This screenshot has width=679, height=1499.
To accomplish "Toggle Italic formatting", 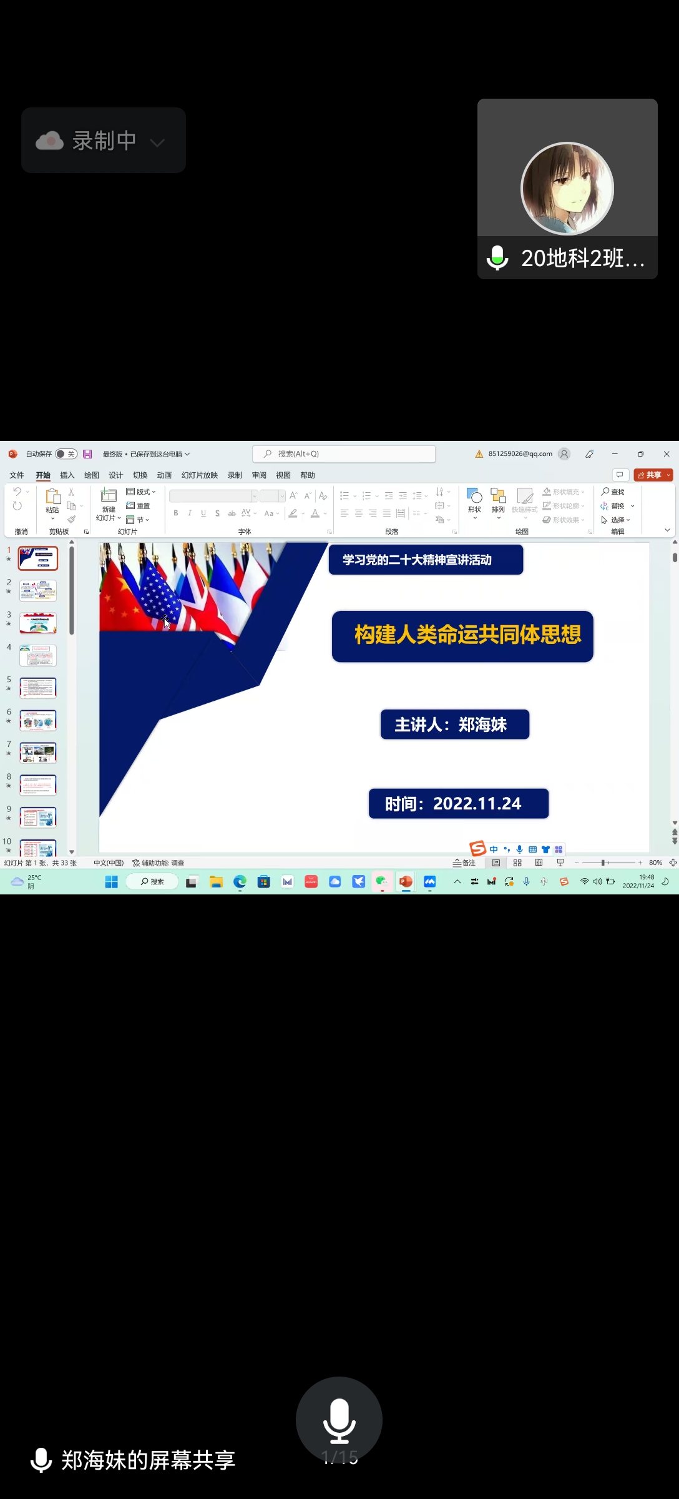I will pos(190,513).
